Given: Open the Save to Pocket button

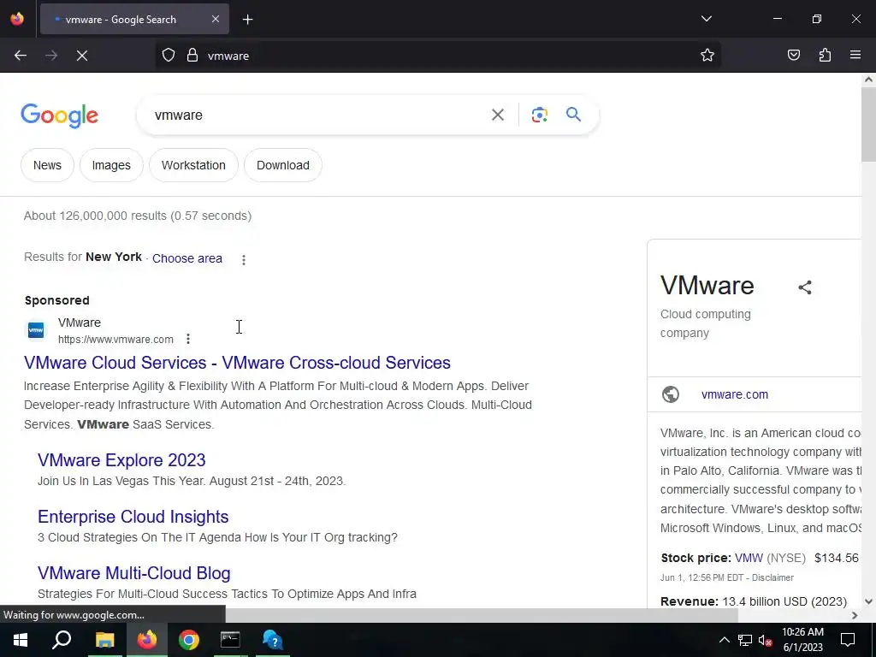Looking at the screenshot, I should tap(793, 56).
